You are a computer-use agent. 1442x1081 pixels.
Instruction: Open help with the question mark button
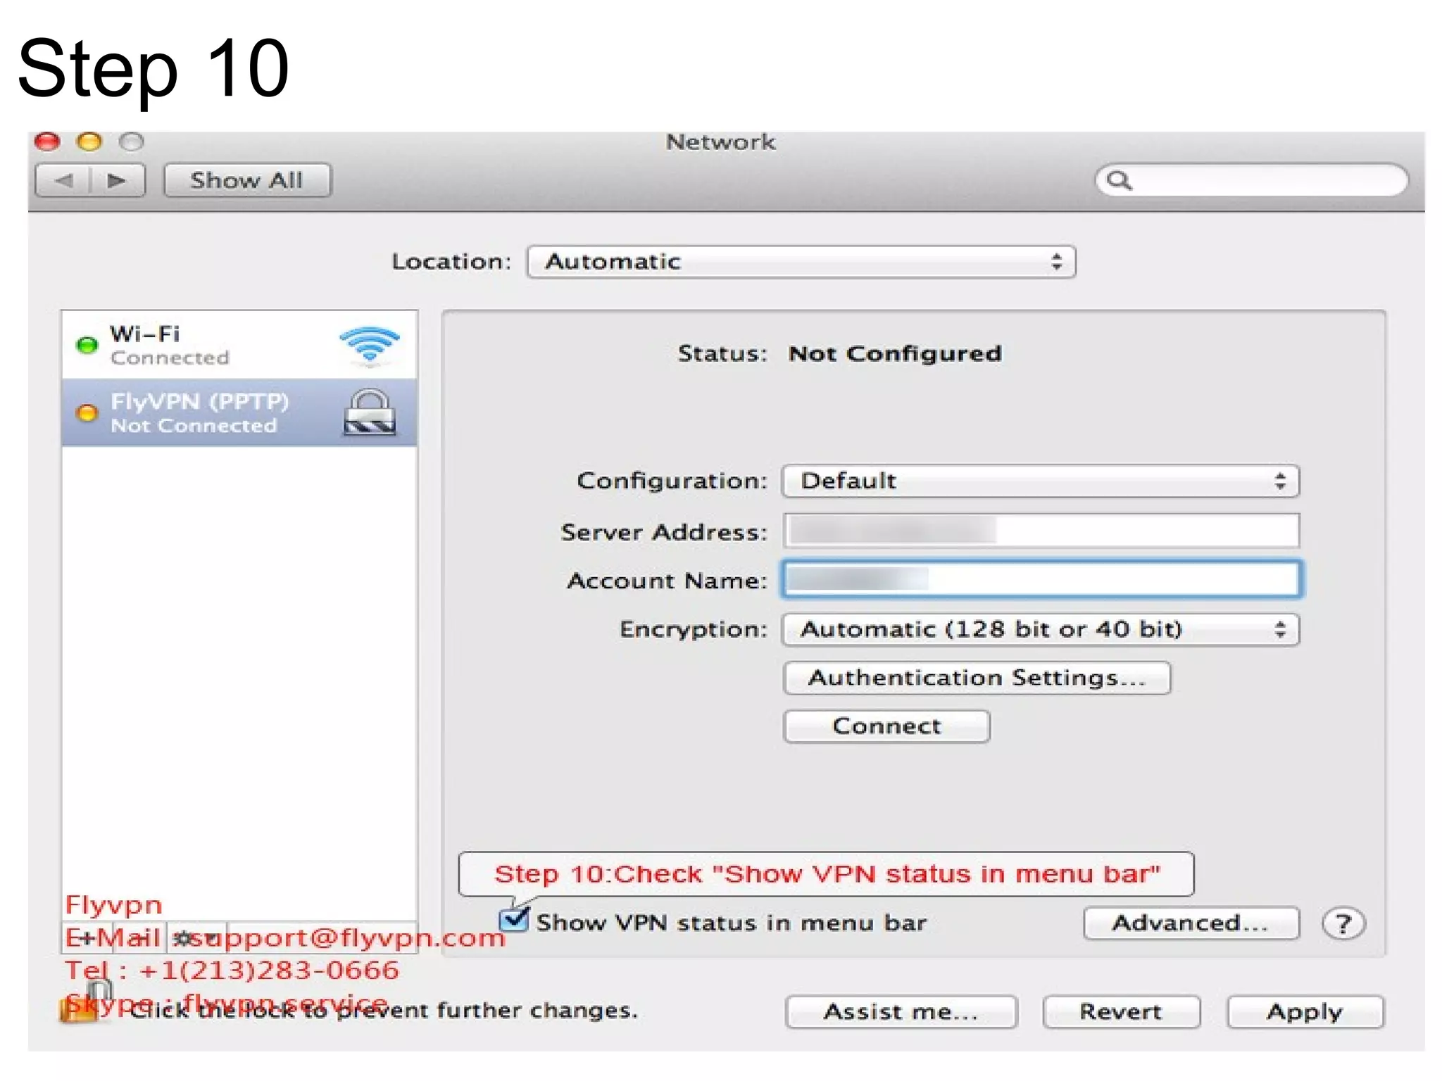point(1343,923)
